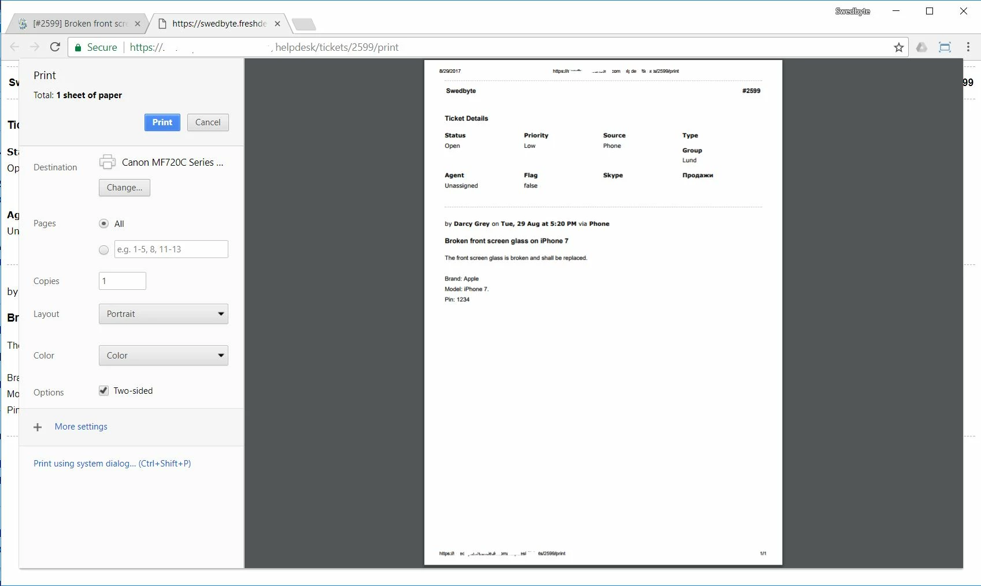The width and height of the screenshot is (981, 586).
Task: Click the 'Unassigned' agent value in preview
Action: pos(461,186)
